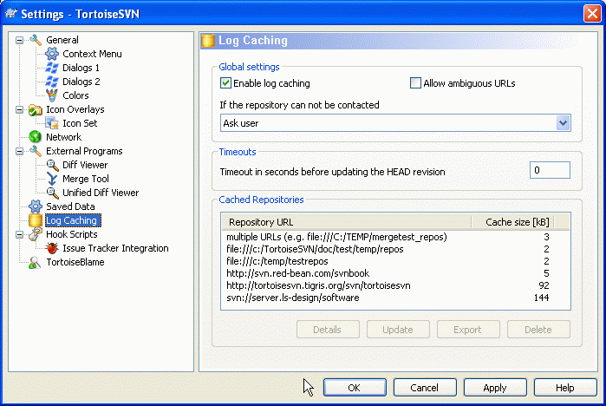606x406 pixels.
Task: Collapse the External Programs tree node
Action: coord(20,151)
